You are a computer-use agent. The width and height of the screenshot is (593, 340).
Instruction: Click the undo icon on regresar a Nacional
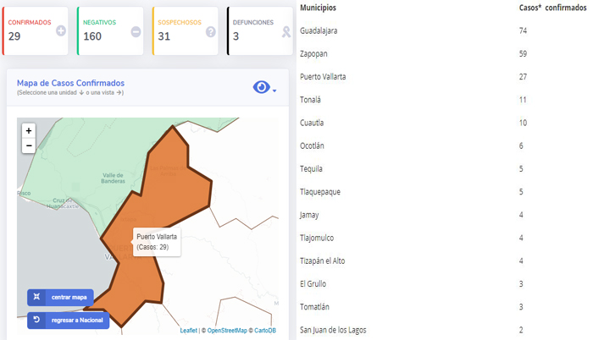click(x=36, y=320)
